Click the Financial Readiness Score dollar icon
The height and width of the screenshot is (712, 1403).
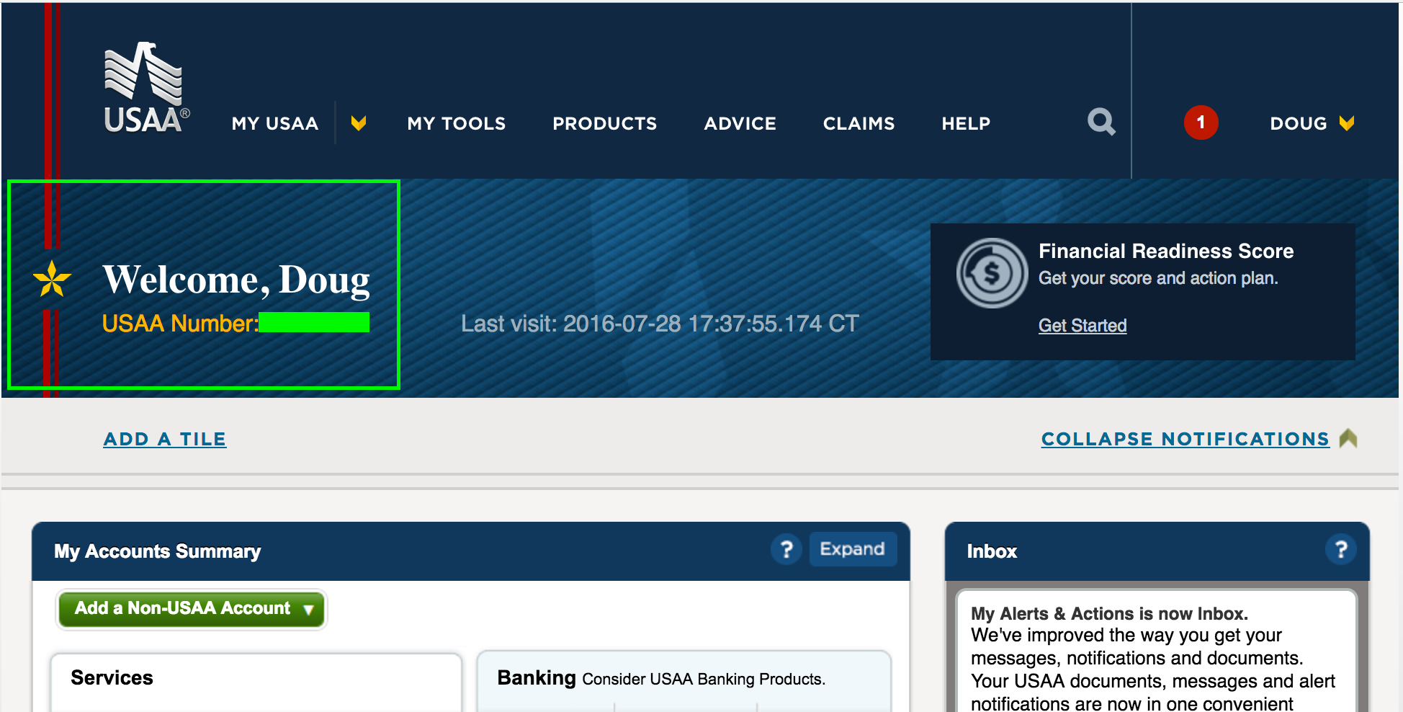click(992, 273)
